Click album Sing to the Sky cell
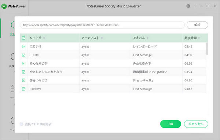The height and width of the screenshot is (140, 220). 157,80
